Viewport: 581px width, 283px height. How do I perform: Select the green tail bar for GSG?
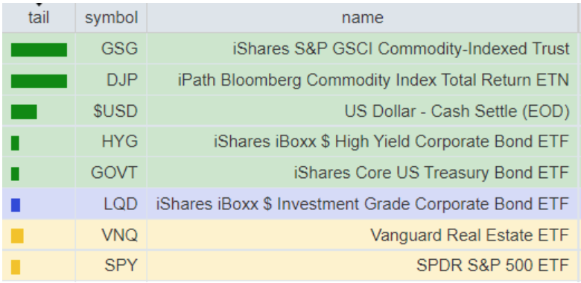tap(39, 50)
